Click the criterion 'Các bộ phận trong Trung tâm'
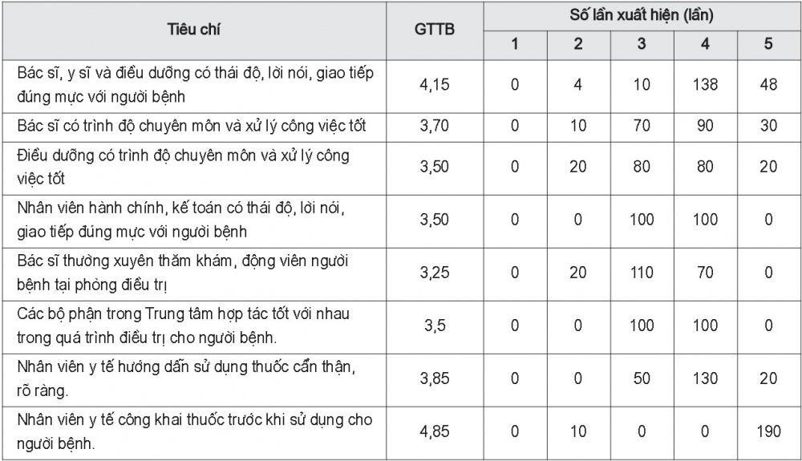This screenshot has height=461, width=802. tap(183, 326)
